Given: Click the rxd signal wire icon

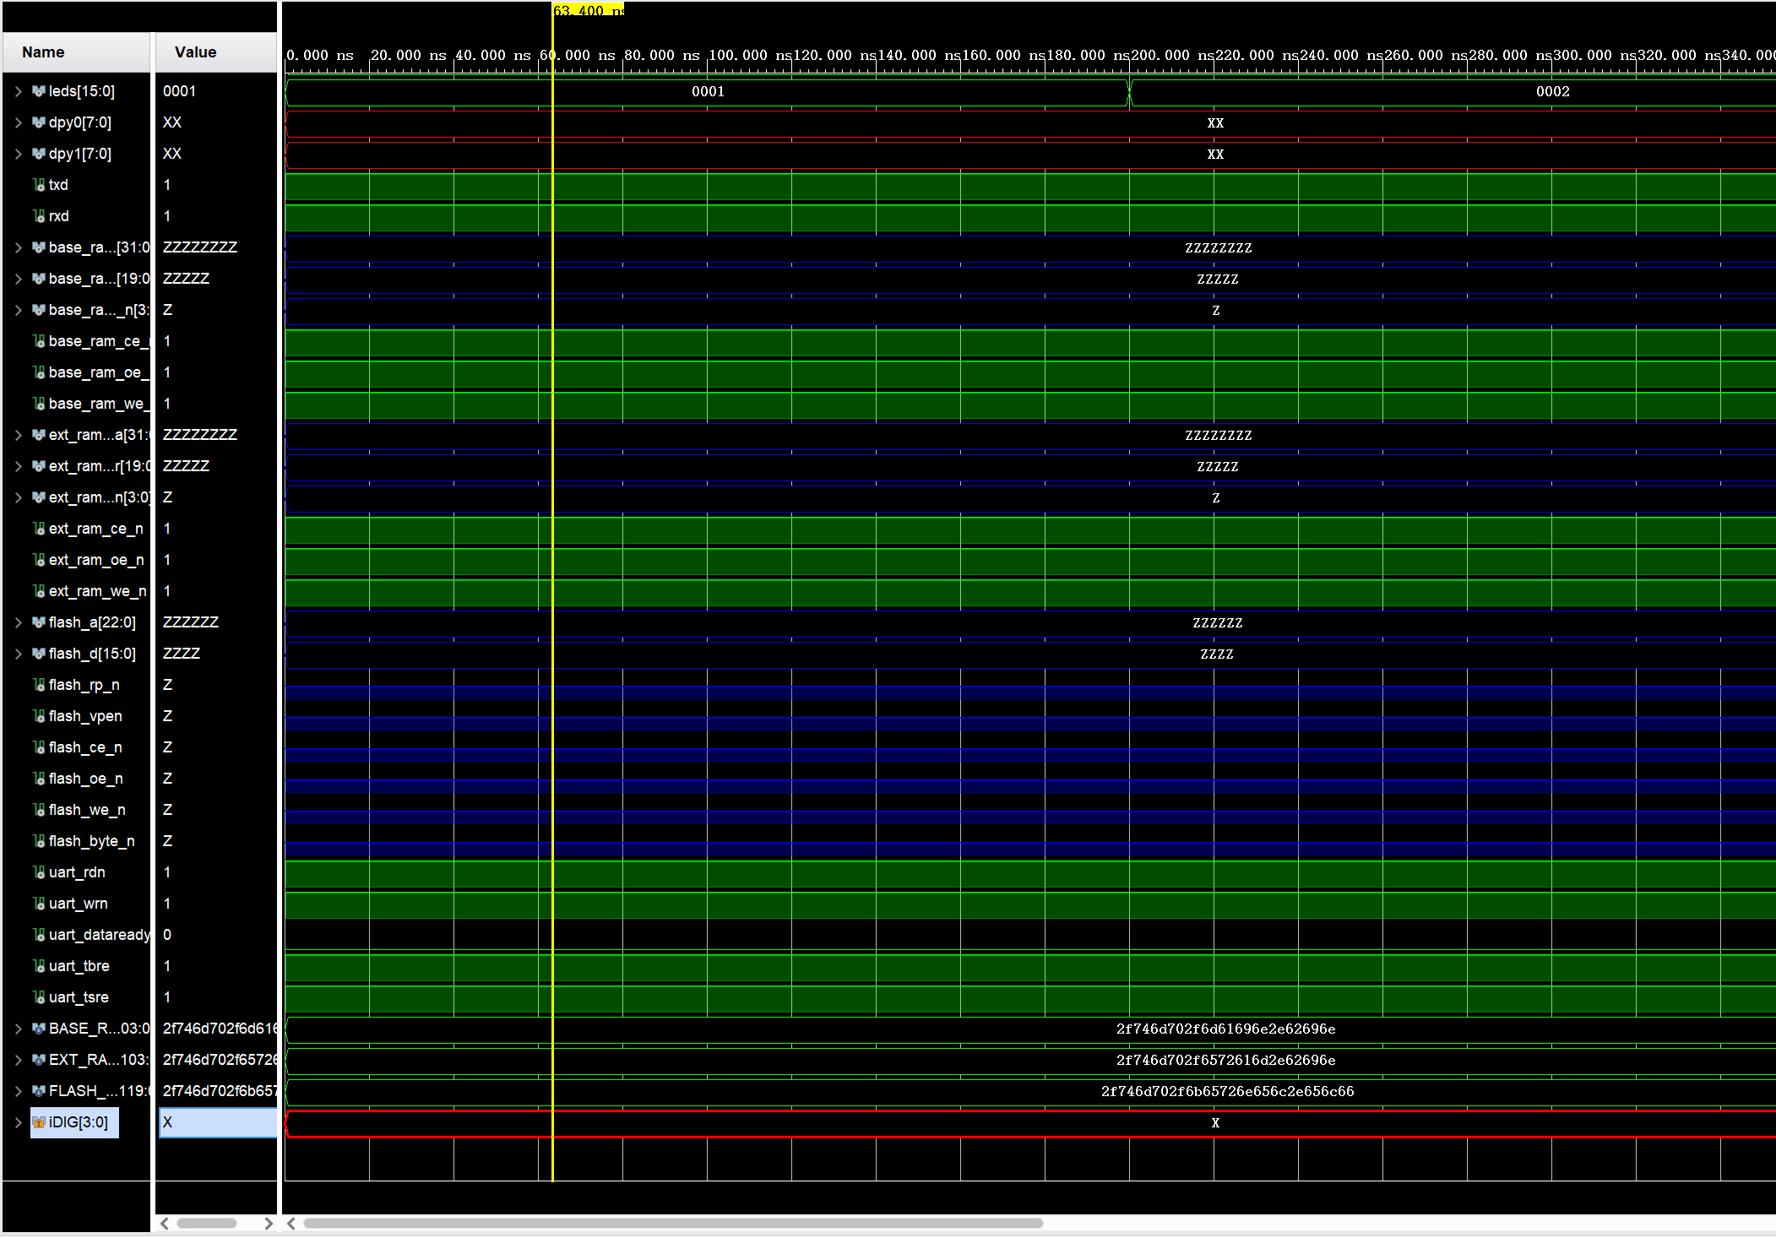Looking at the screenshot, I should 39,216.
